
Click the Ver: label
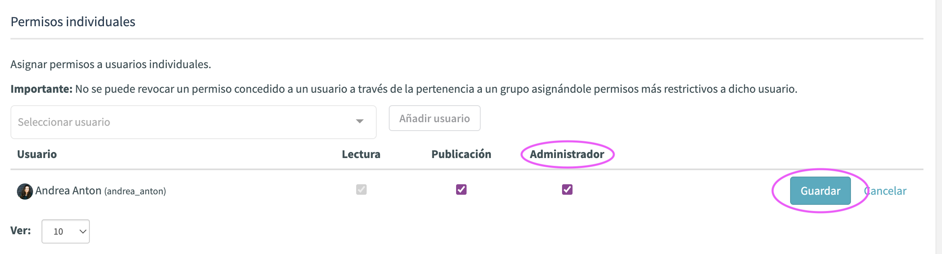pyautogui.click(x=21, y=231)
